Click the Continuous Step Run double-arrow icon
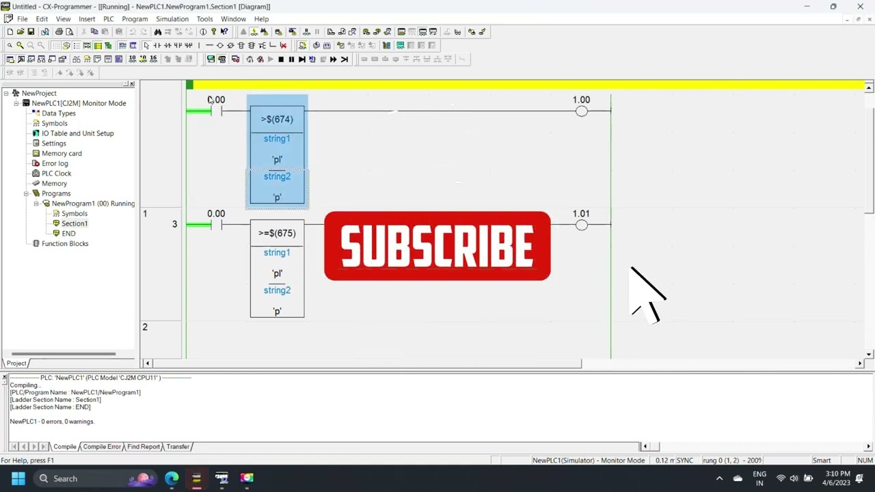875x492 pixels. (333, 59)
